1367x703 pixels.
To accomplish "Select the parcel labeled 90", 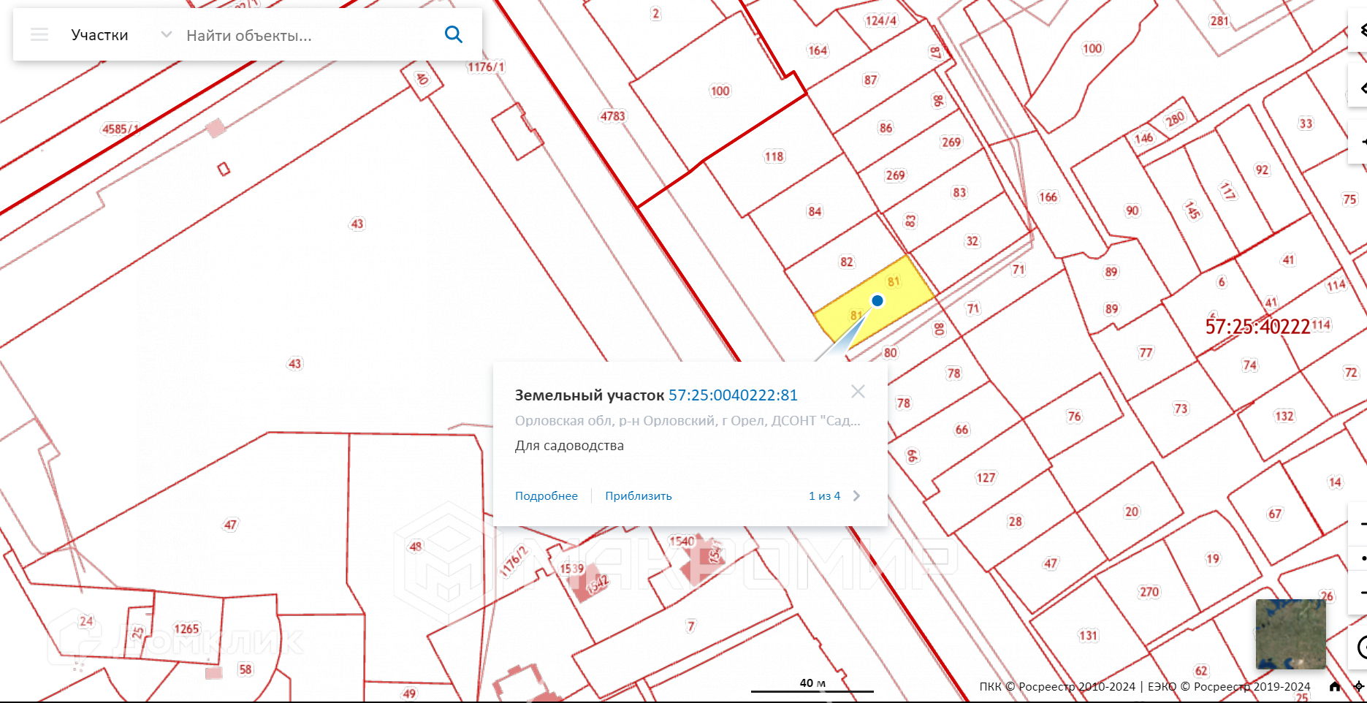I will click(x=1132, y=211).
